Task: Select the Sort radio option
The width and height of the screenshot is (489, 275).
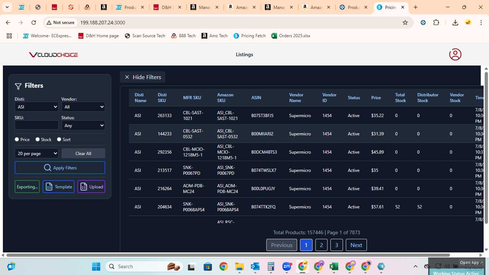Action: [x=59, y=139]
